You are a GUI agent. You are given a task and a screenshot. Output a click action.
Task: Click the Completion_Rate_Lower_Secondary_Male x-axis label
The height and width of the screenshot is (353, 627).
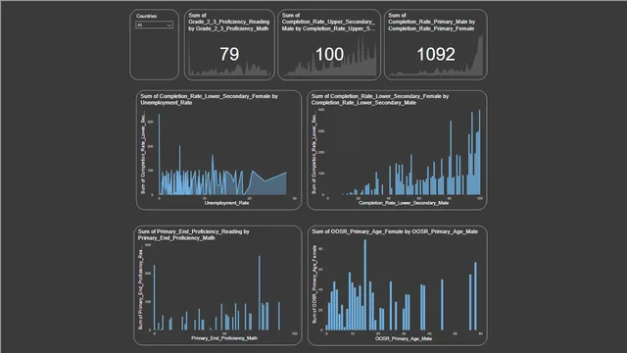pos(404,203)
